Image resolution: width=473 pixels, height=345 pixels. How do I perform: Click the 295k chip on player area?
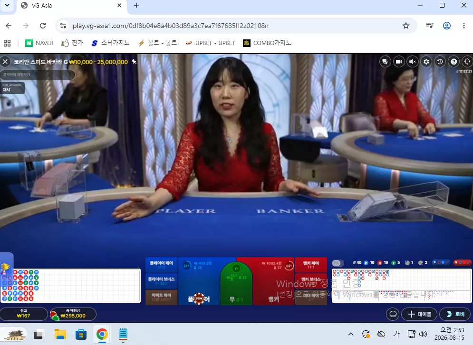pyautogui.click(x=199, y=298)
